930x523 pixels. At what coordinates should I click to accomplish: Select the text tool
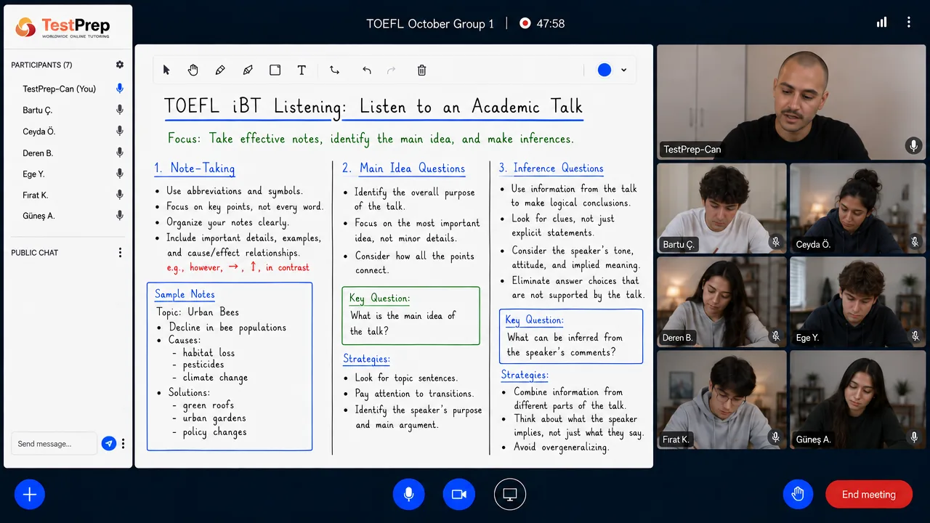tap(302, 70)
